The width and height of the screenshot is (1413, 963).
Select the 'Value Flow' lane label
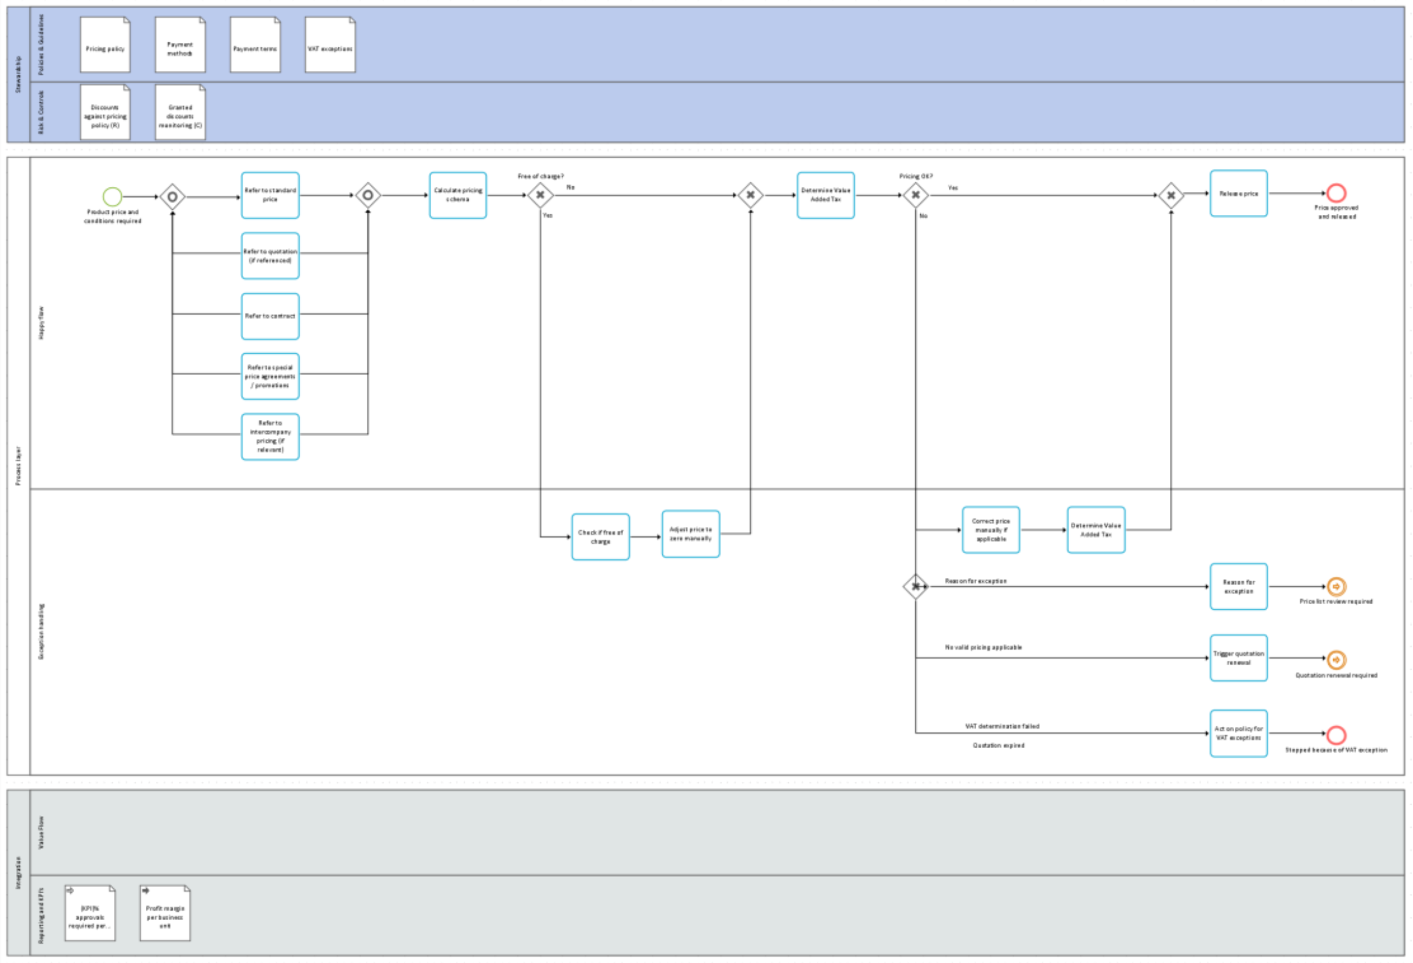tap(41, 833)
